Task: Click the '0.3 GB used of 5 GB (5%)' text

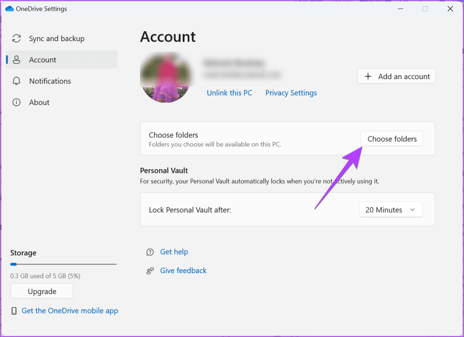Action: coord(45,276)
